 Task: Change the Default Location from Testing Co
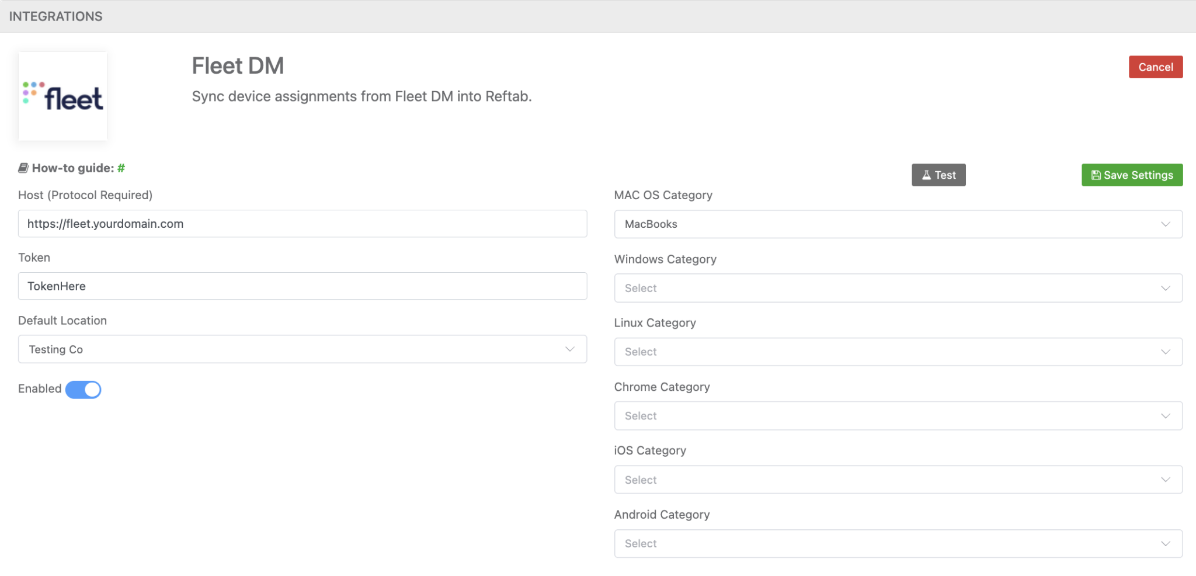(x=302, y=349)
